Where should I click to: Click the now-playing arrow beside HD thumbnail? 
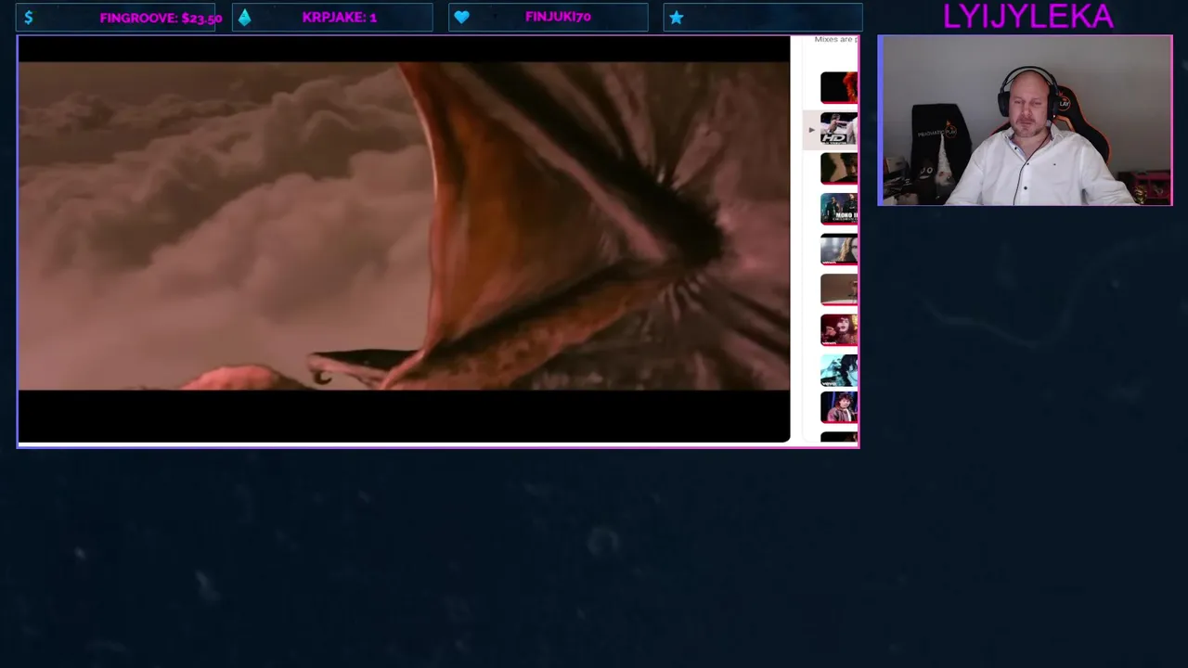coord(812,129)
